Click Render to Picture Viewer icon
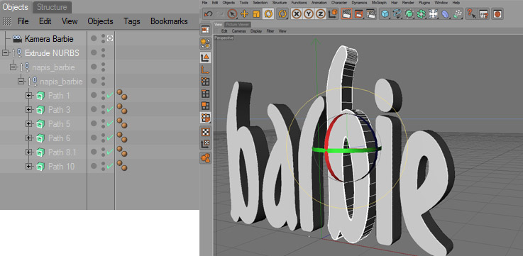523x256 pixels. tap(358, 13)
